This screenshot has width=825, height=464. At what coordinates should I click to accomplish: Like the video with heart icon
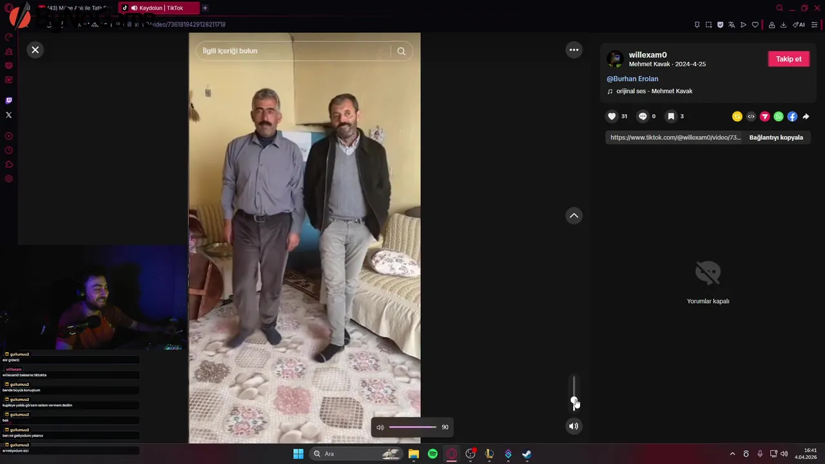612,116
